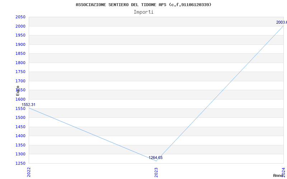This screenshot has width=287, height=179.
Task: Click the 1250 y-axis value
Action: coord(20,163)
